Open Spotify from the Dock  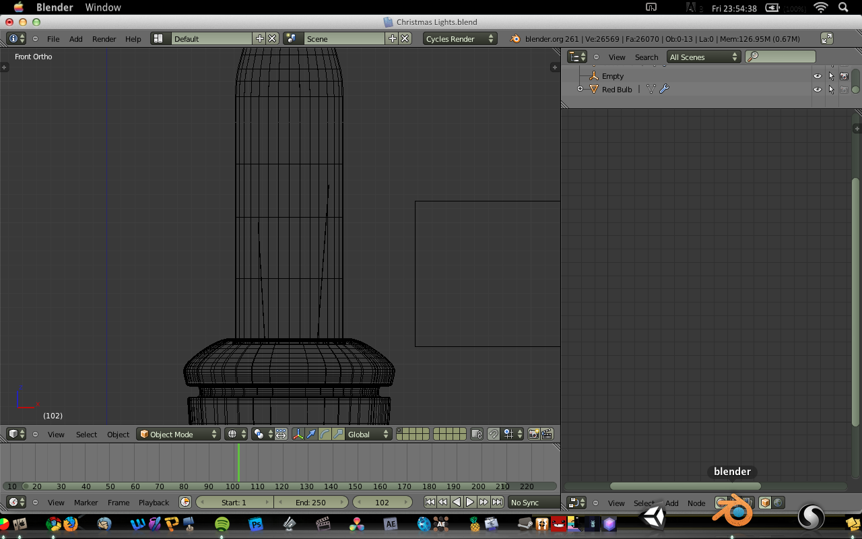[x=222, y=524]
